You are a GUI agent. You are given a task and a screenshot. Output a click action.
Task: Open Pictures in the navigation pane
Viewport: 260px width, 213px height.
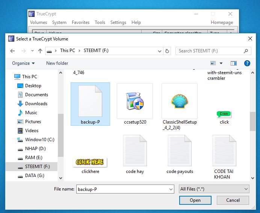click(29, 122)
